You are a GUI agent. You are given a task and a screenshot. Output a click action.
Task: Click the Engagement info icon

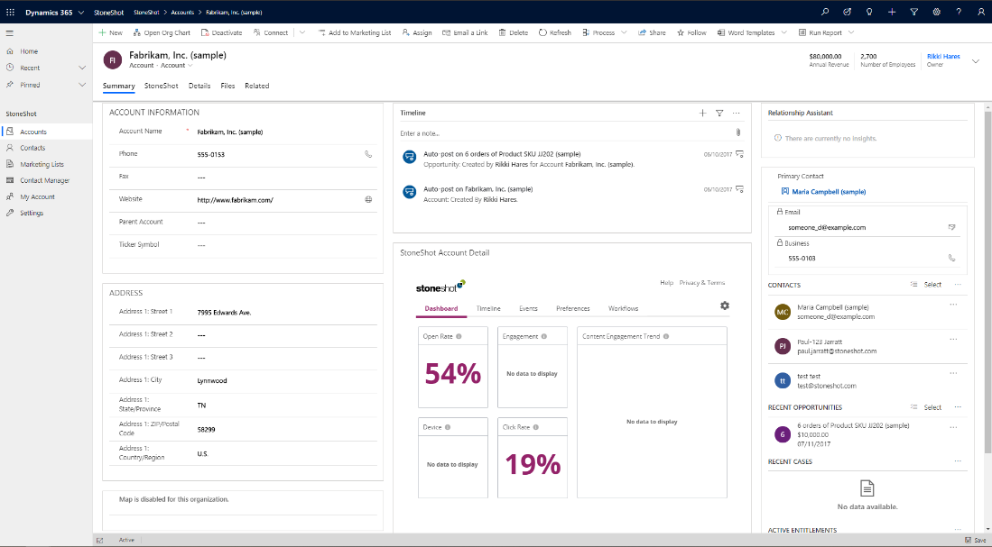click(x=544, y=337)
